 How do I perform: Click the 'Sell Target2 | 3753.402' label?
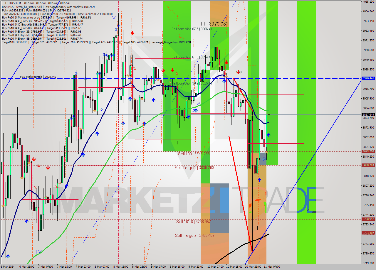tap(195, 235)
